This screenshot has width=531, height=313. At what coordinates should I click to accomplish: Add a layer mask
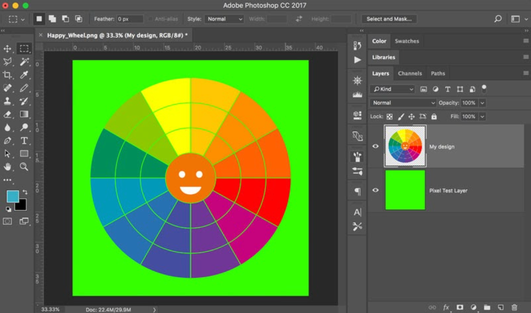tap(460, 307)
